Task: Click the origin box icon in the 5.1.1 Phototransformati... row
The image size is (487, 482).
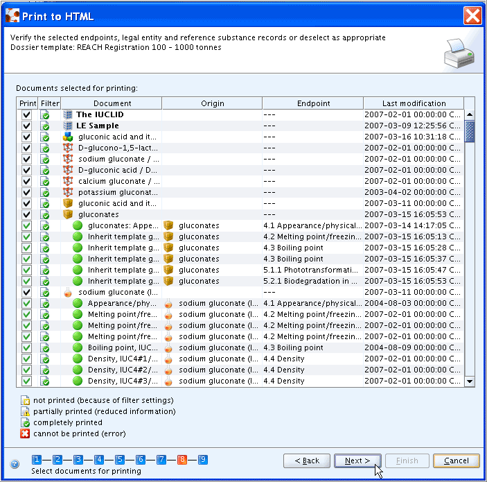Action: click(168, 270)
